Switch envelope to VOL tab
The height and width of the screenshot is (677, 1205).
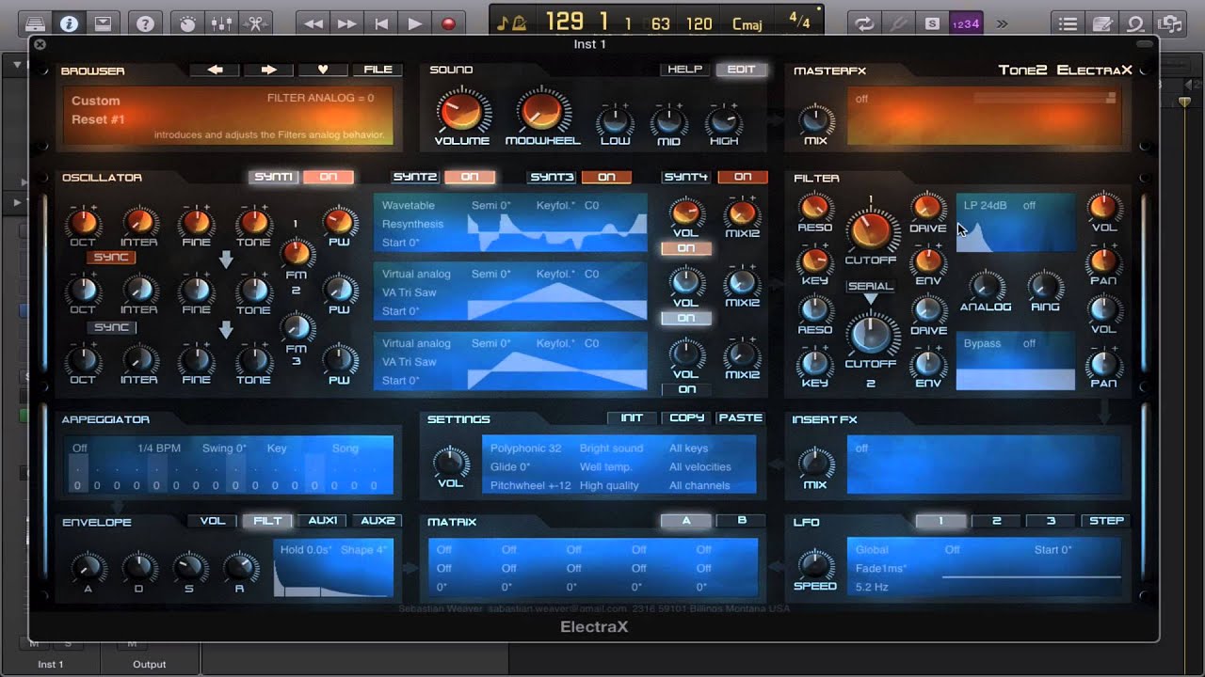[213, 521]
